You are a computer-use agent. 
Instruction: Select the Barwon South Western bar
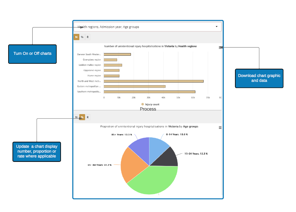tap(117, 55)
